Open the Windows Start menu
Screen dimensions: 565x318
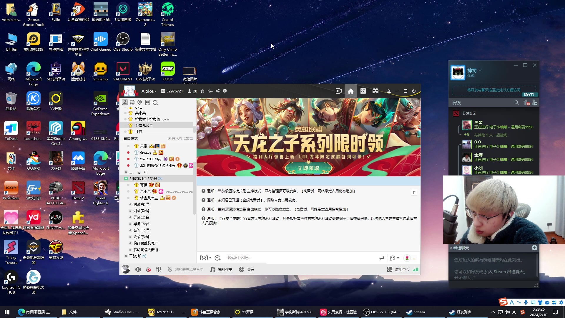pyautogui.click(x=7, y=312)
